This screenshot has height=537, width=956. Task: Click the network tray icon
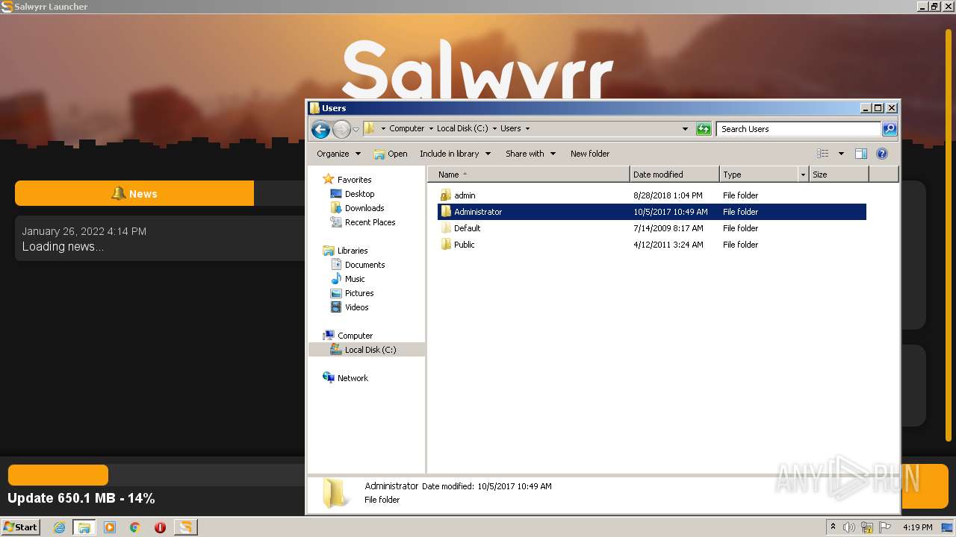(867, 527)
